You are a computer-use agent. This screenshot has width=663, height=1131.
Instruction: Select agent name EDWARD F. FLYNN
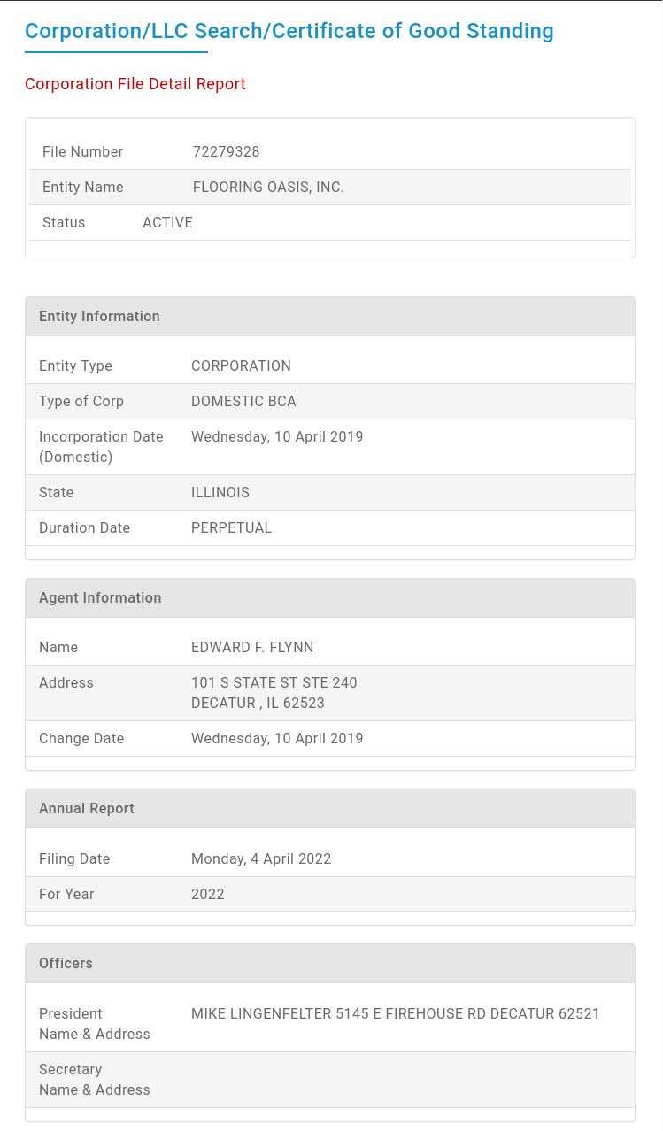click(x=252, y=647)
